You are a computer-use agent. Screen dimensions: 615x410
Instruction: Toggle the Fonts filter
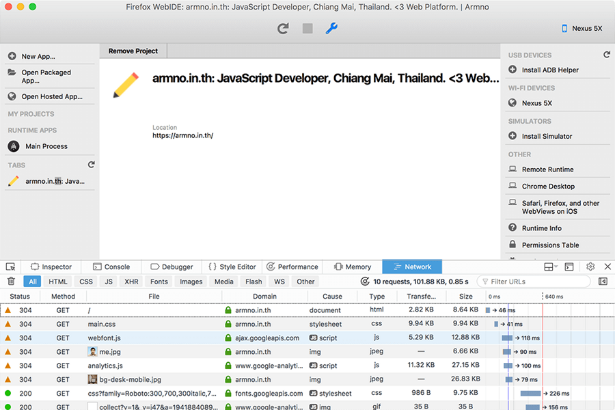[x=159, y=282]
